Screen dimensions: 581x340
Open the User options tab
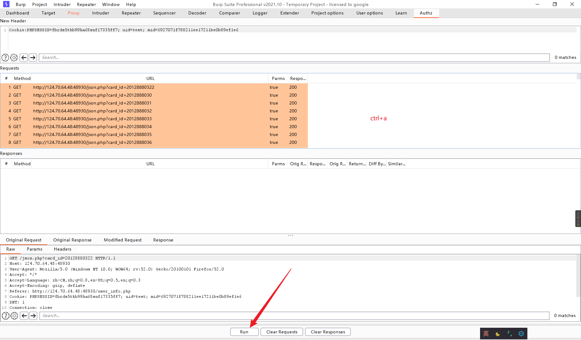tap(370, 13)
